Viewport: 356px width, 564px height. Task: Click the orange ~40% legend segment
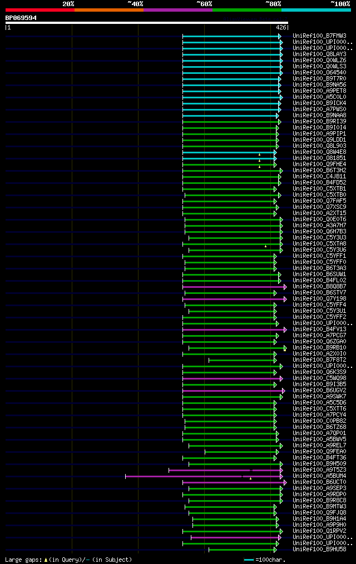[x=109, y=10]
